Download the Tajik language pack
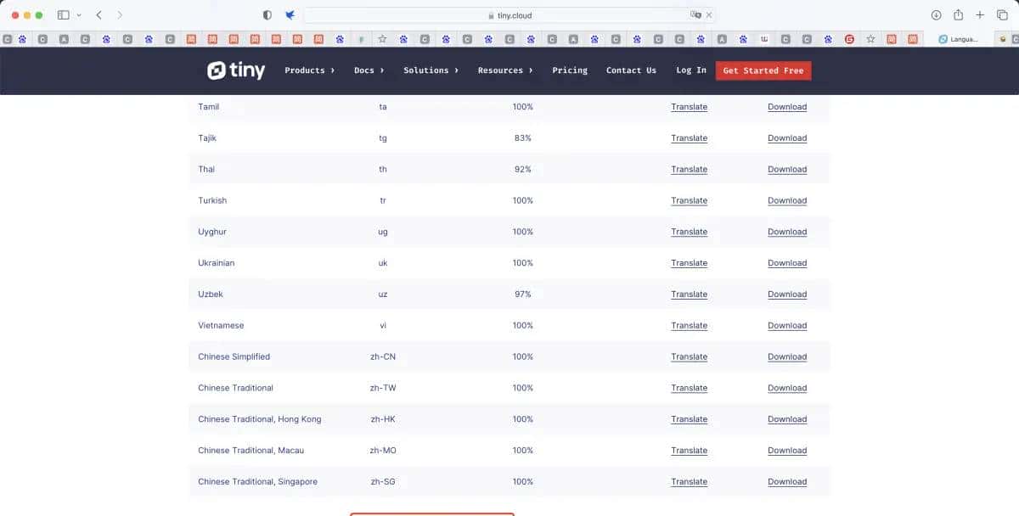Screen dimensions: 1019x516 (x=787, y=138)
